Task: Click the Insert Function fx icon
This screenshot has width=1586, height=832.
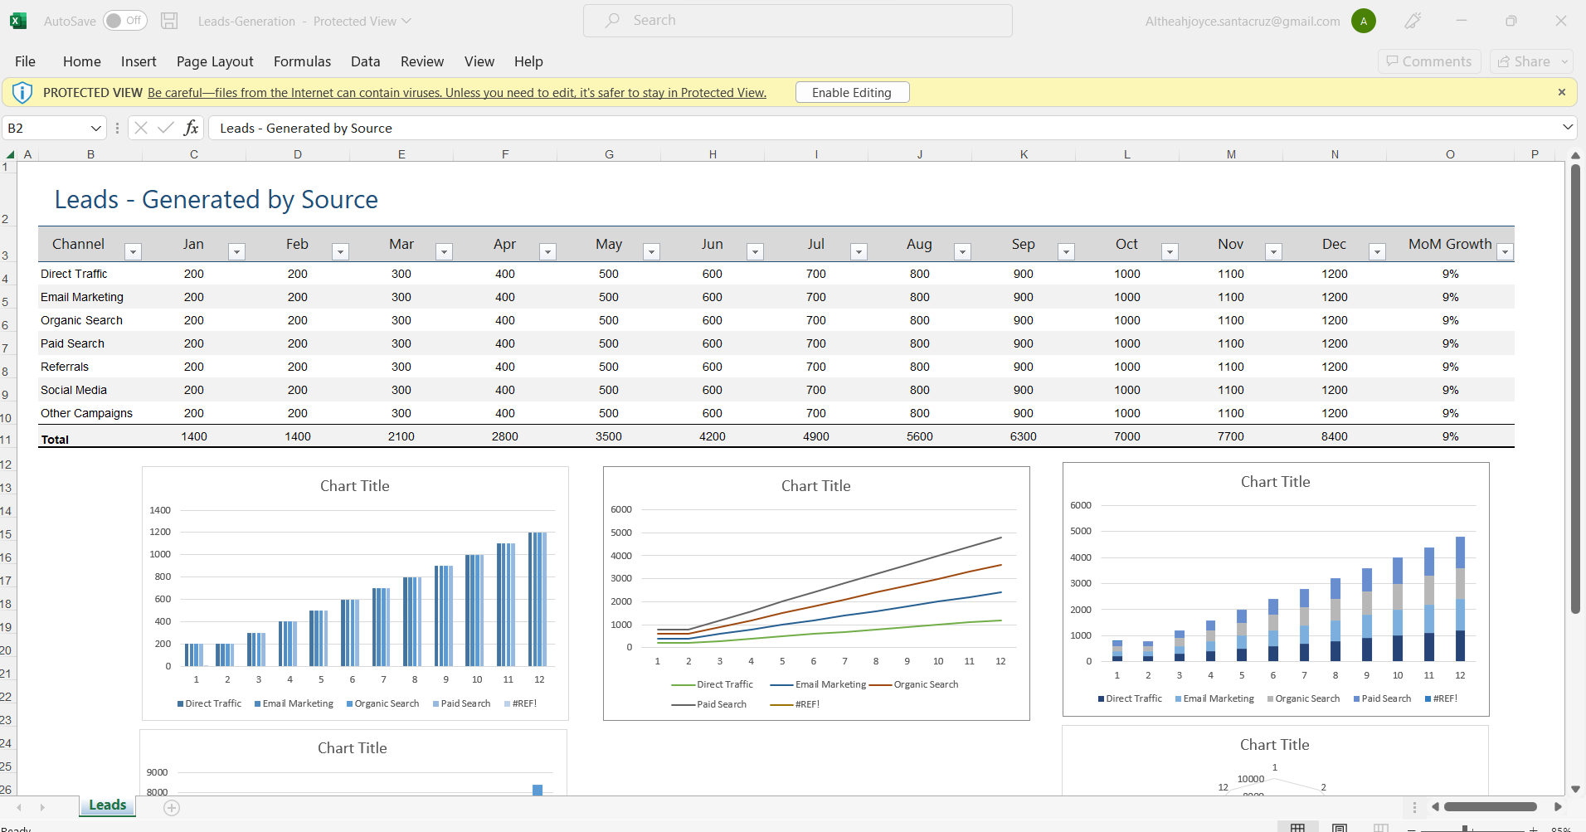Action: click(x=191, y=128)
